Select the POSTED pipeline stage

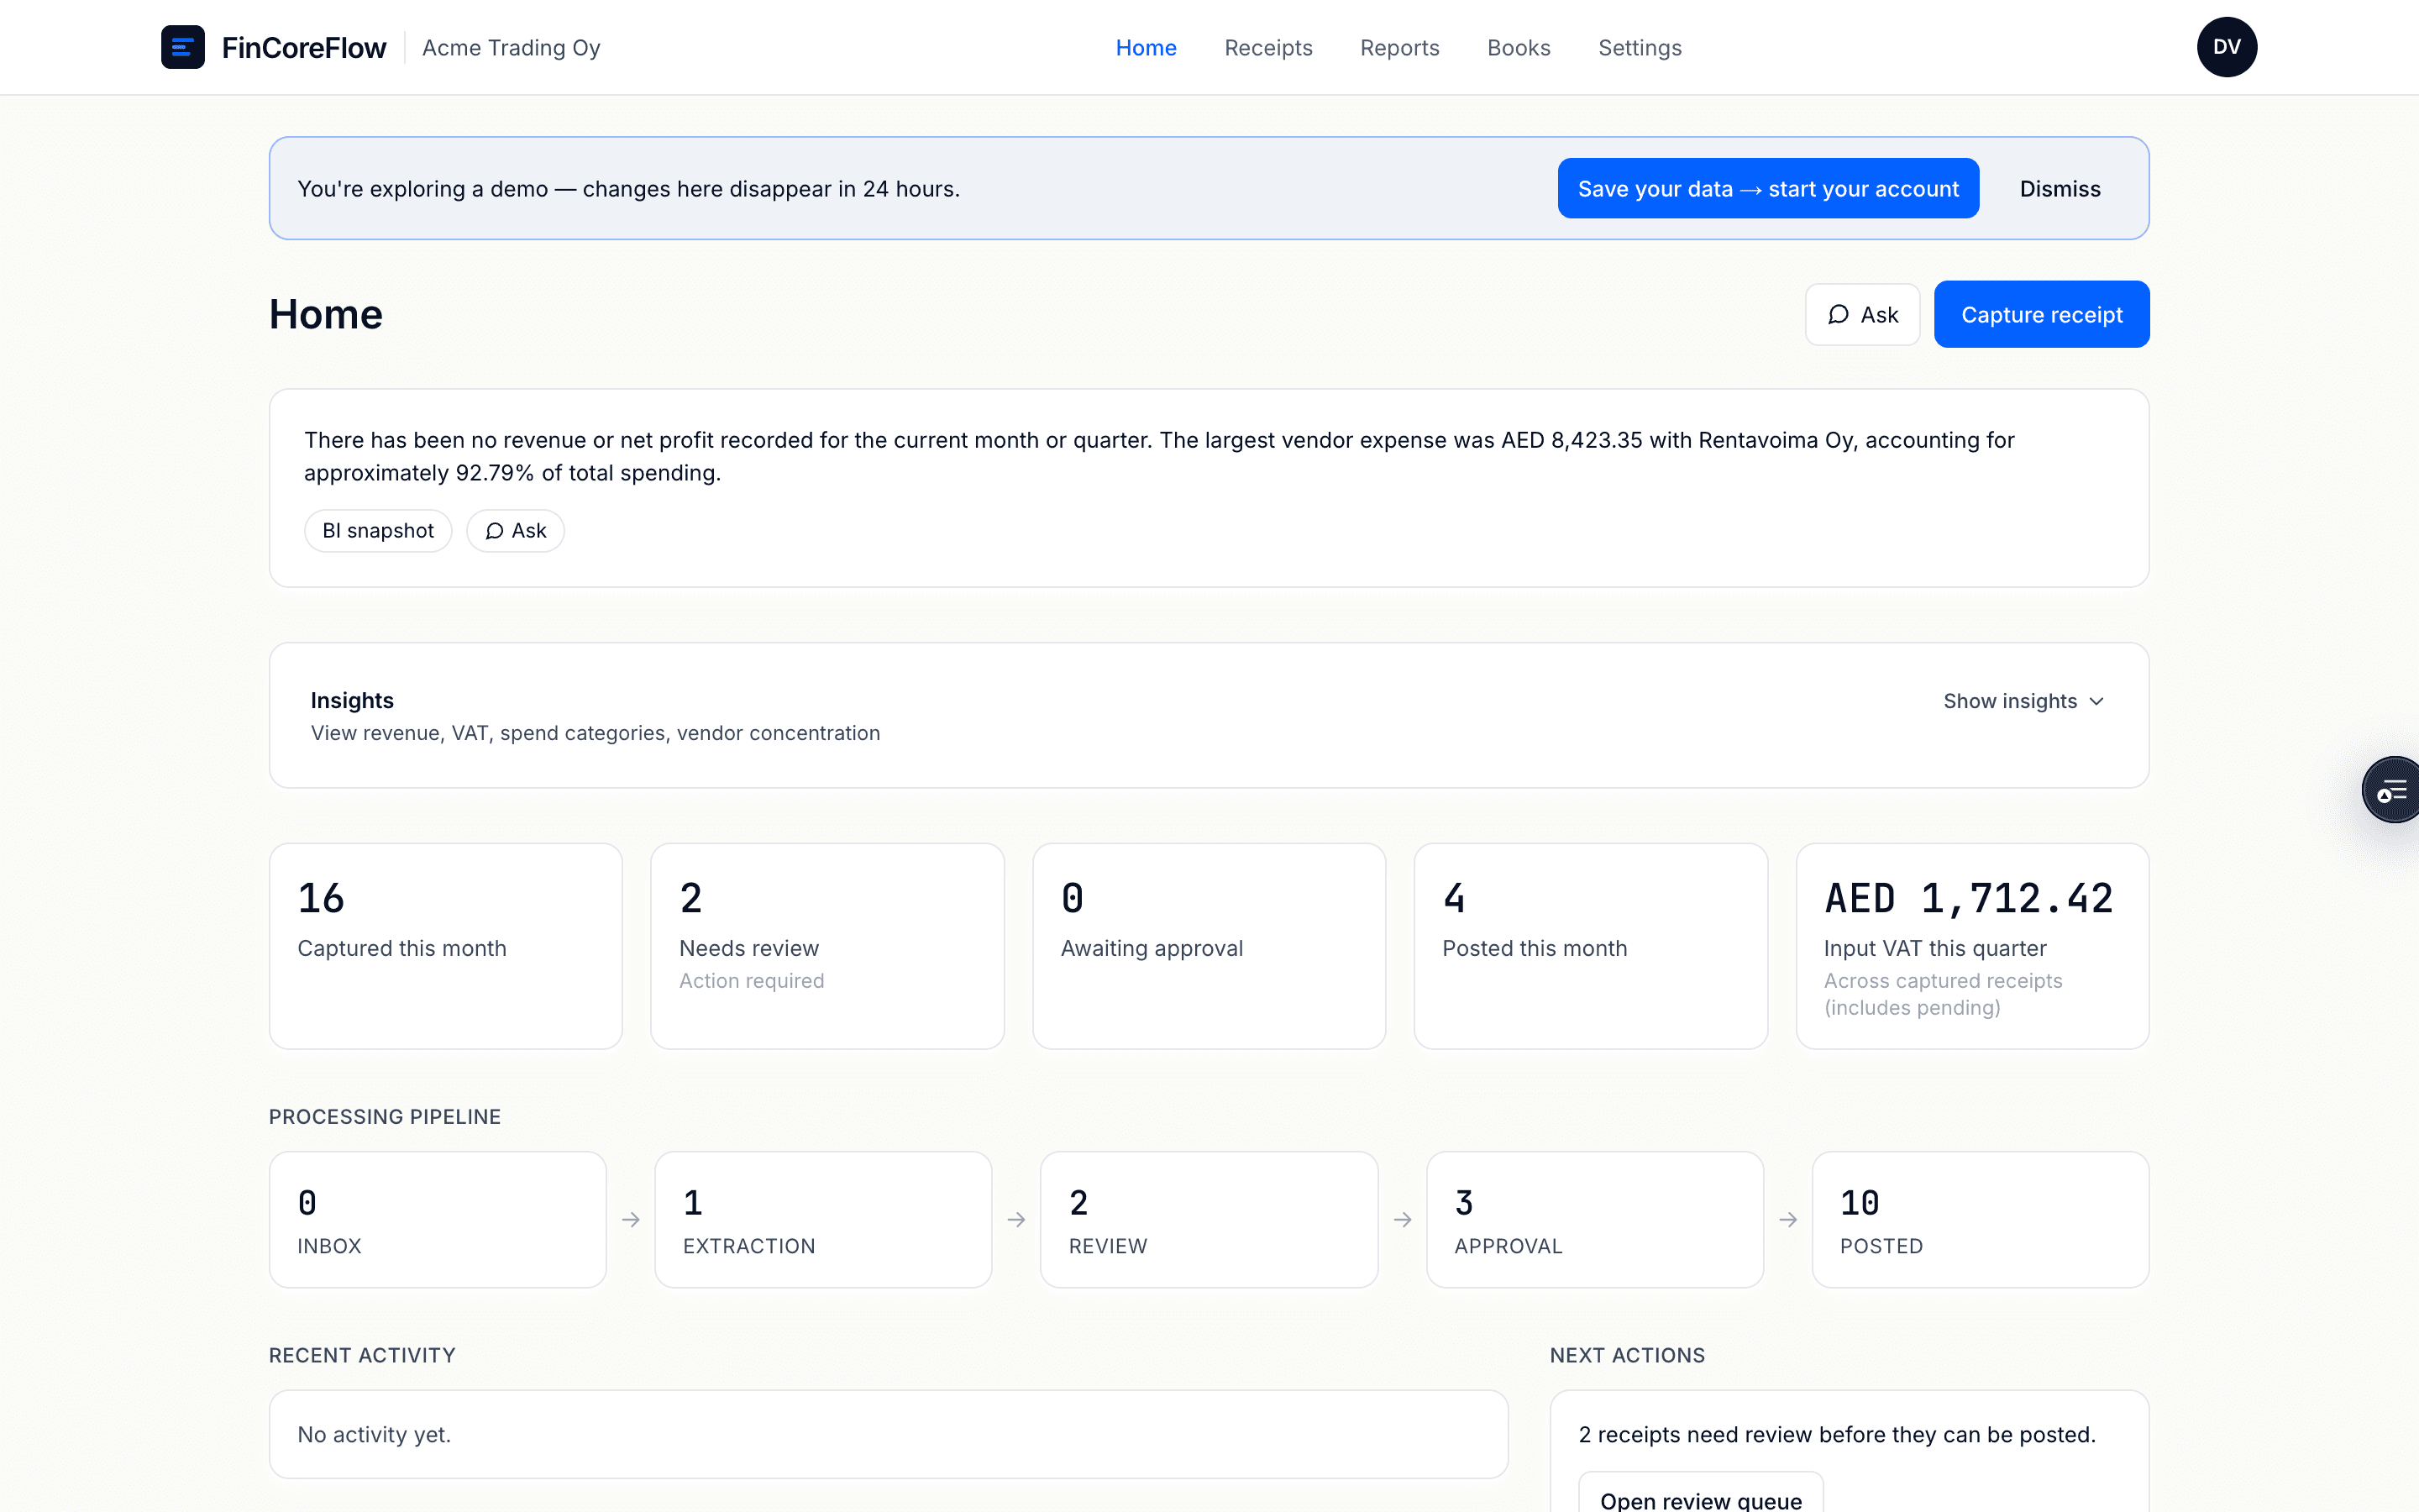[1981, 1219]
